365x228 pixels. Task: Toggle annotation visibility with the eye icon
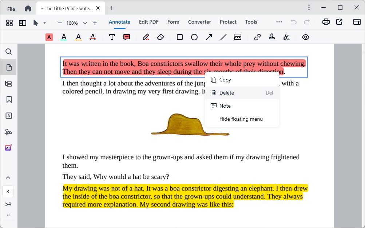pyautogui.click(x=305, y=37)
